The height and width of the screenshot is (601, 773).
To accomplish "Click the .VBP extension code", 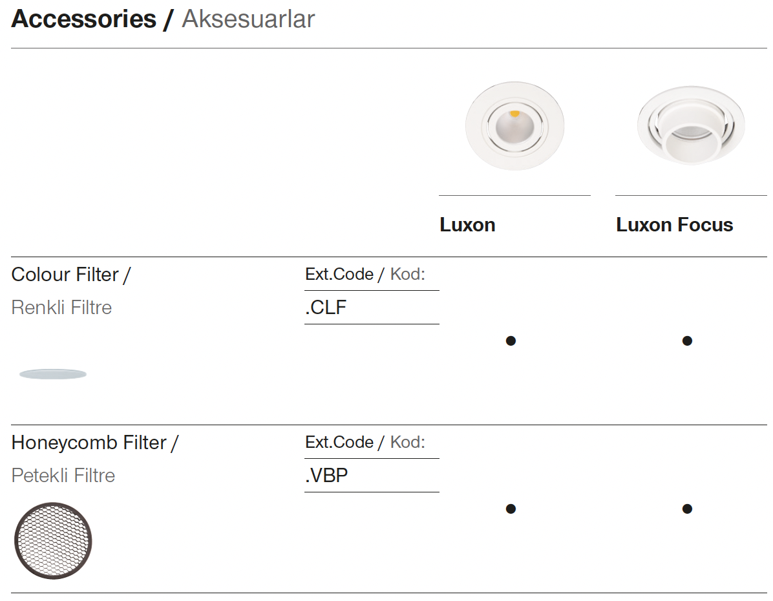I will [326, 476].
